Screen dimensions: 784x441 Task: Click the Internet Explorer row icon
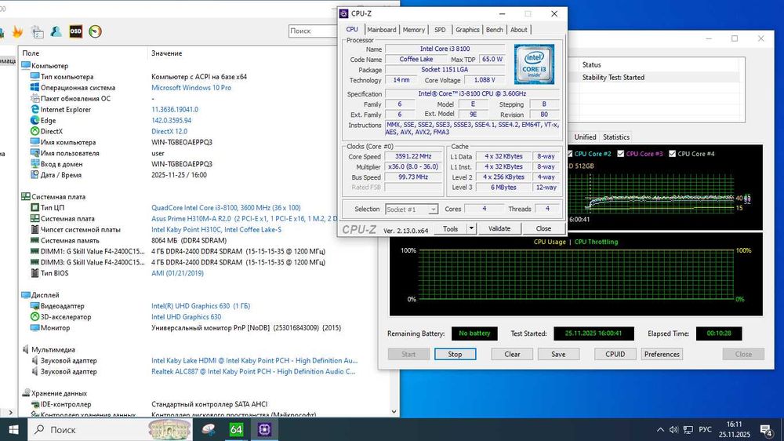click(34, 109)
